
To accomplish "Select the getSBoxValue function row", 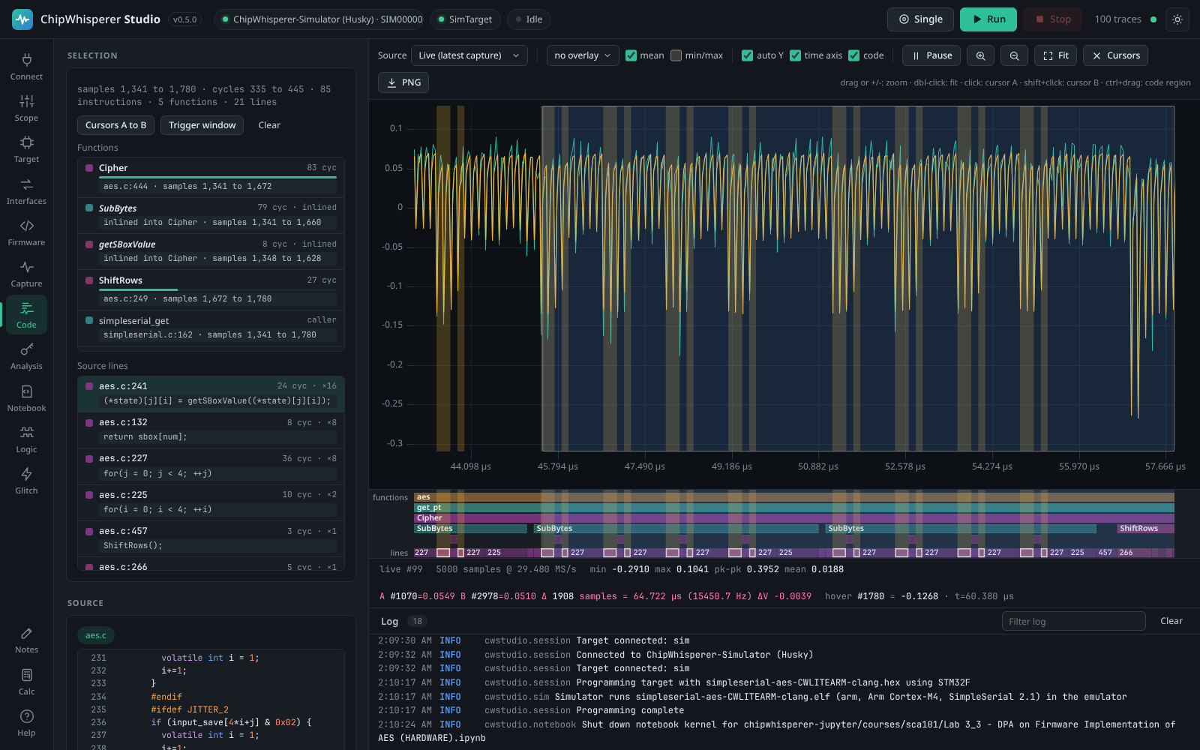I will click(x=211, y=251).
